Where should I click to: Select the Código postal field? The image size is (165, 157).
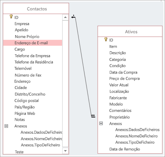[x=27, y=100]
